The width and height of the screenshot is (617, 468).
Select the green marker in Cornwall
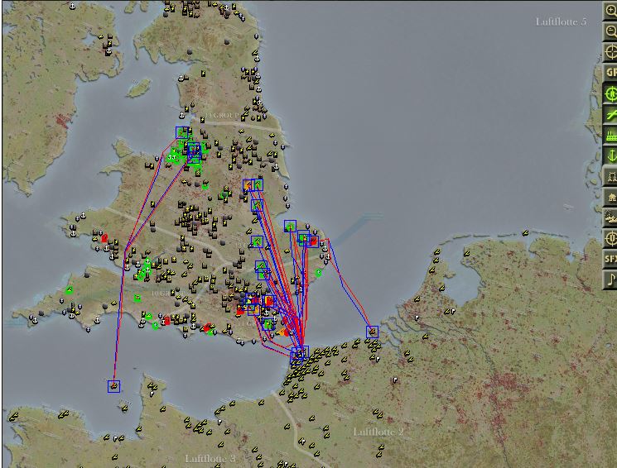69,290
